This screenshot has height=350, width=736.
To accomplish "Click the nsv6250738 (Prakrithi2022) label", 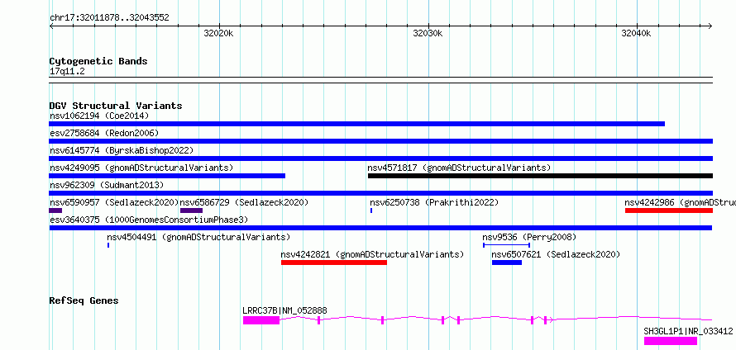I will pos(434,202).
